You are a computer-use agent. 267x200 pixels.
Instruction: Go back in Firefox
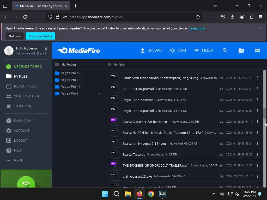coord(6,17)
